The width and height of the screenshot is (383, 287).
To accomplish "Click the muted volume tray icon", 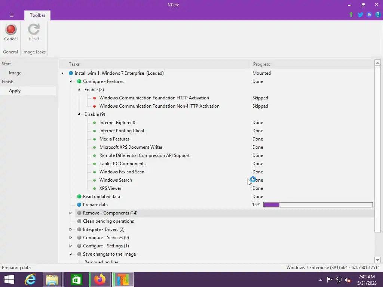I will [x=348, y=280].
